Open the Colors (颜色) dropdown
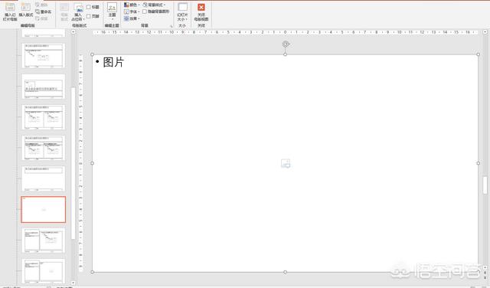Viewport: 490px width, 288px height. tap(132, 5)
